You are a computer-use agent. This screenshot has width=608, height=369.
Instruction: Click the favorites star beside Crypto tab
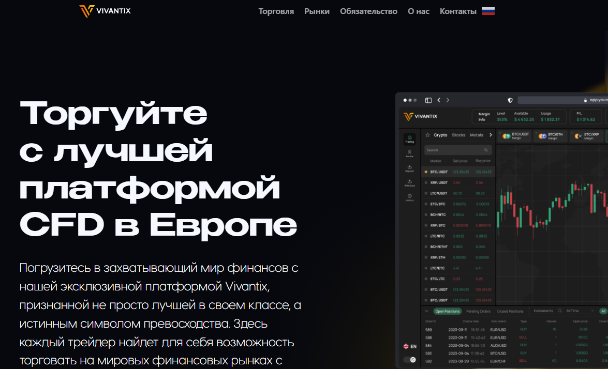coord(427,135)
